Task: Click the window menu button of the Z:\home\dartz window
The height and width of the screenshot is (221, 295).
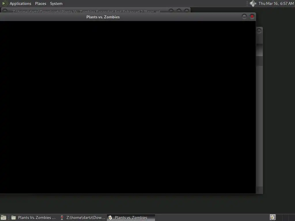Action: pos(5,11)
